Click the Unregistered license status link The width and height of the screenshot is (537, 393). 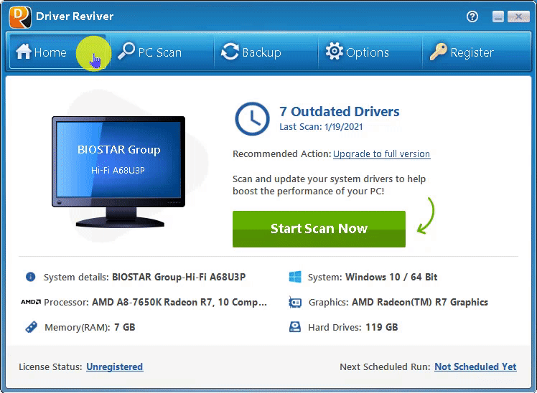[x=114, y=366]
